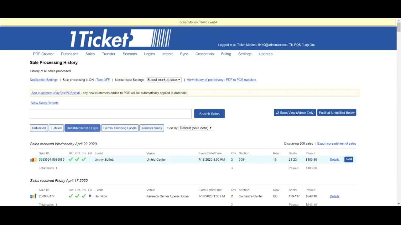Screen dimensions: 401x225
Task: Click Hld. checkmark for Hamilton sale
Action: point(70,196)
